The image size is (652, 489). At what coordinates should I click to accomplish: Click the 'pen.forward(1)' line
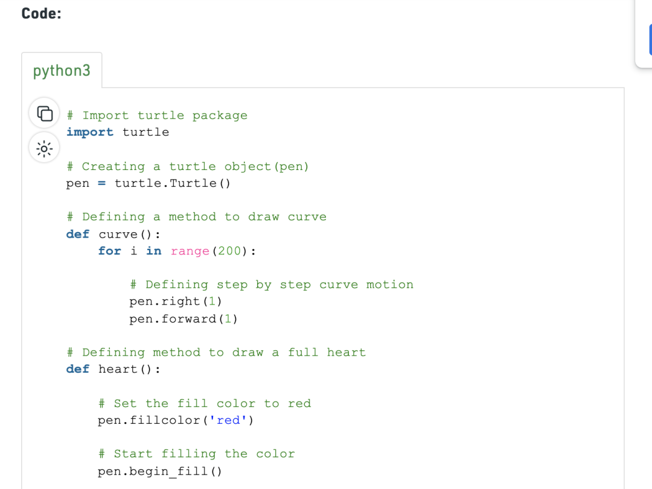(184, 319)
